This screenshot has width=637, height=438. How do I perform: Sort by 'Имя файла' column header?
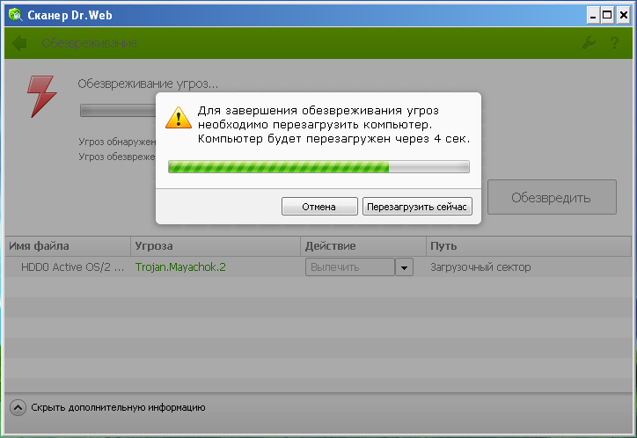(68, 246)
